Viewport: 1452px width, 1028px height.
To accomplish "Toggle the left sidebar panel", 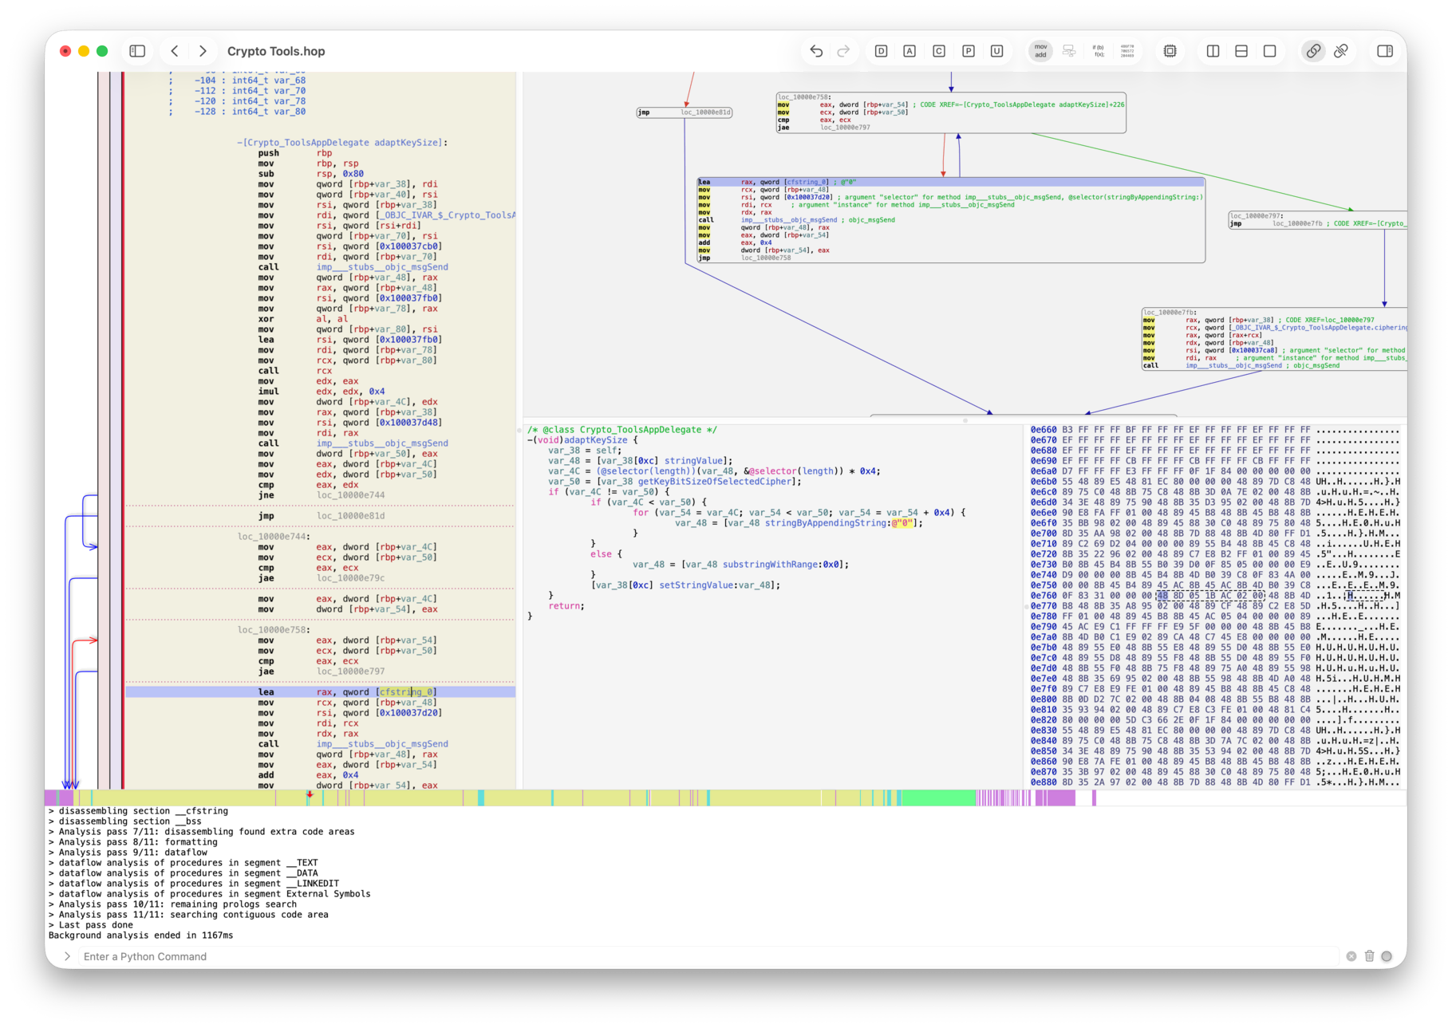I will click(137, 51).
